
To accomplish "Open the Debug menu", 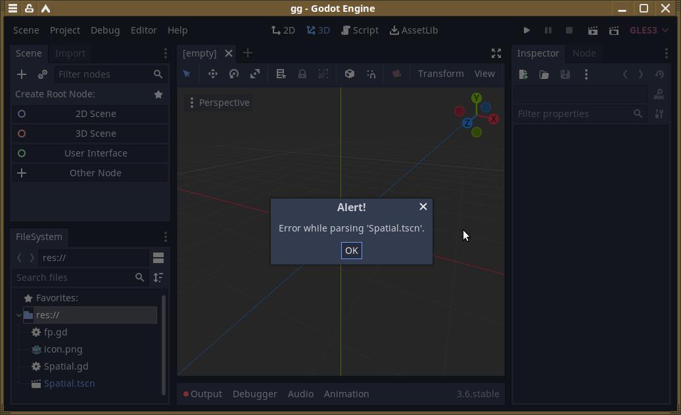I will click(x=105, y=30).
